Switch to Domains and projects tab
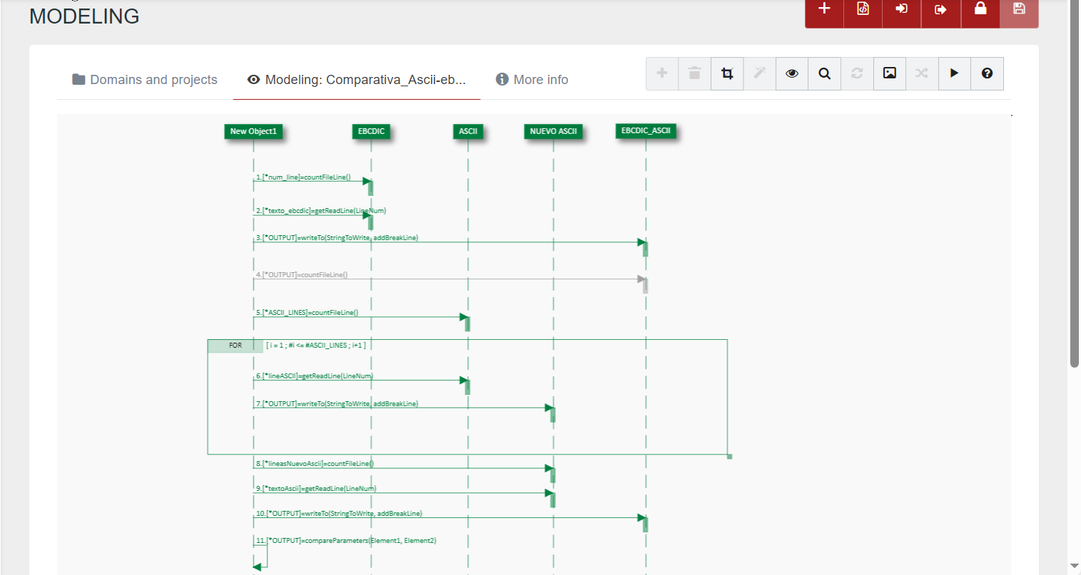The height and width of the screenshot is (575, 1081). point(145,80)
